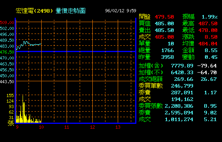The height and width of the screenshot is (142, 222).
Task: Click the 單量 value 10
Action: tap(171, 43)
